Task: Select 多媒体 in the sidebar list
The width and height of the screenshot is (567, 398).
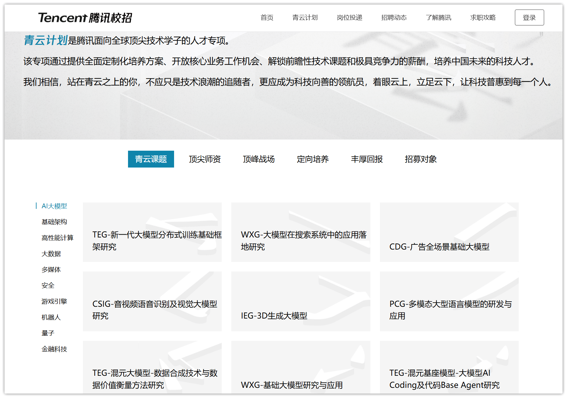Action: click(51, 270)
